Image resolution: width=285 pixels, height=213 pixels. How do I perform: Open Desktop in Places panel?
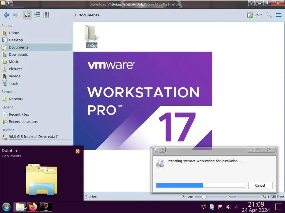tap(36, 40)
